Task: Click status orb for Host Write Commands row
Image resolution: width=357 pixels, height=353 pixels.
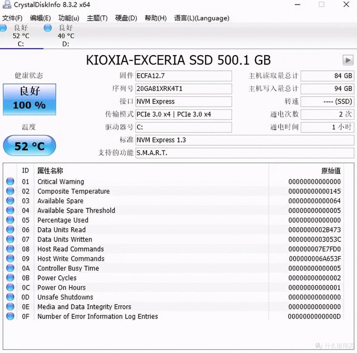Action: 10,258
